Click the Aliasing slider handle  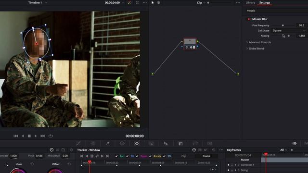tap(289, 36)
